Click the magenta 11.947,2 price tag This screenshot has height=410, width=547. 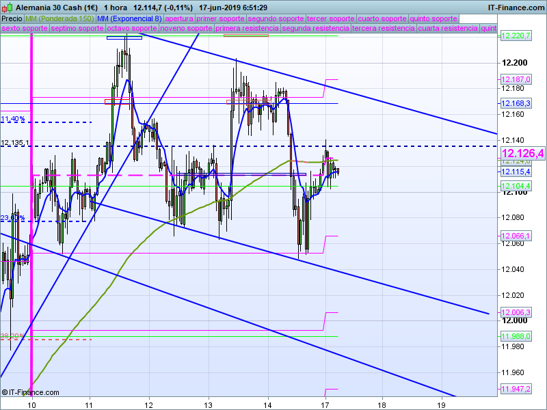click(x=516, y=389)
